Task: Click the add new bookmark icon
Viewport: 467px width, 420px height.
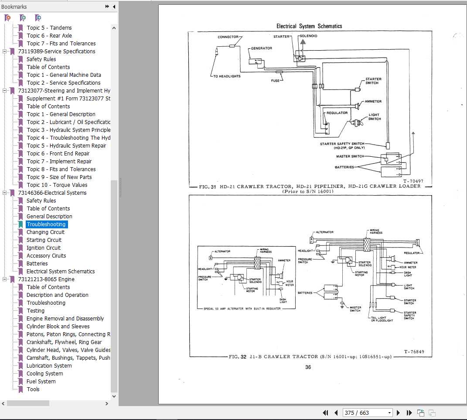Action: (x=23, y=18)
